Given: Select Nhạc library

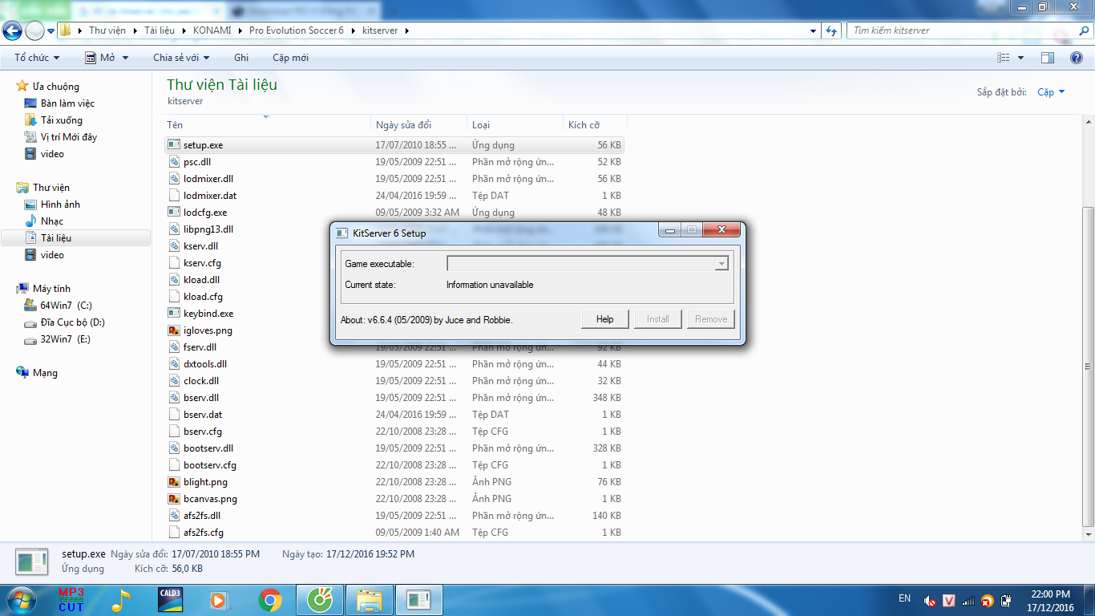Looking at the screenshot, I should (x=52, y=221).
